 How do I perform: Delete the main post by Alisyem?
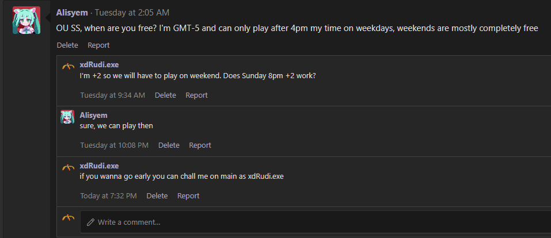67,45
